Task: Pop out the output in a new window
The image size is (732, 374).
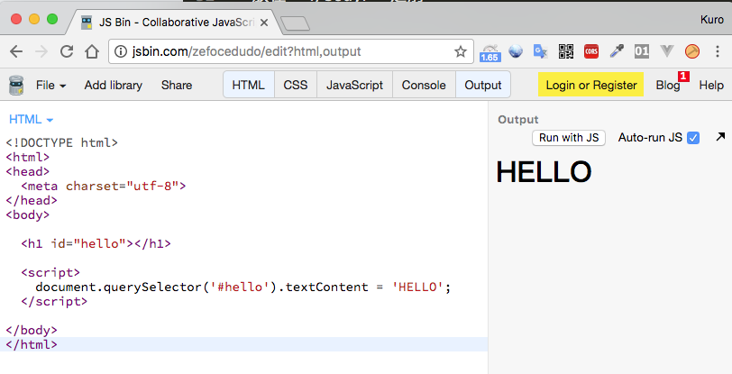Action: point(720,137)
